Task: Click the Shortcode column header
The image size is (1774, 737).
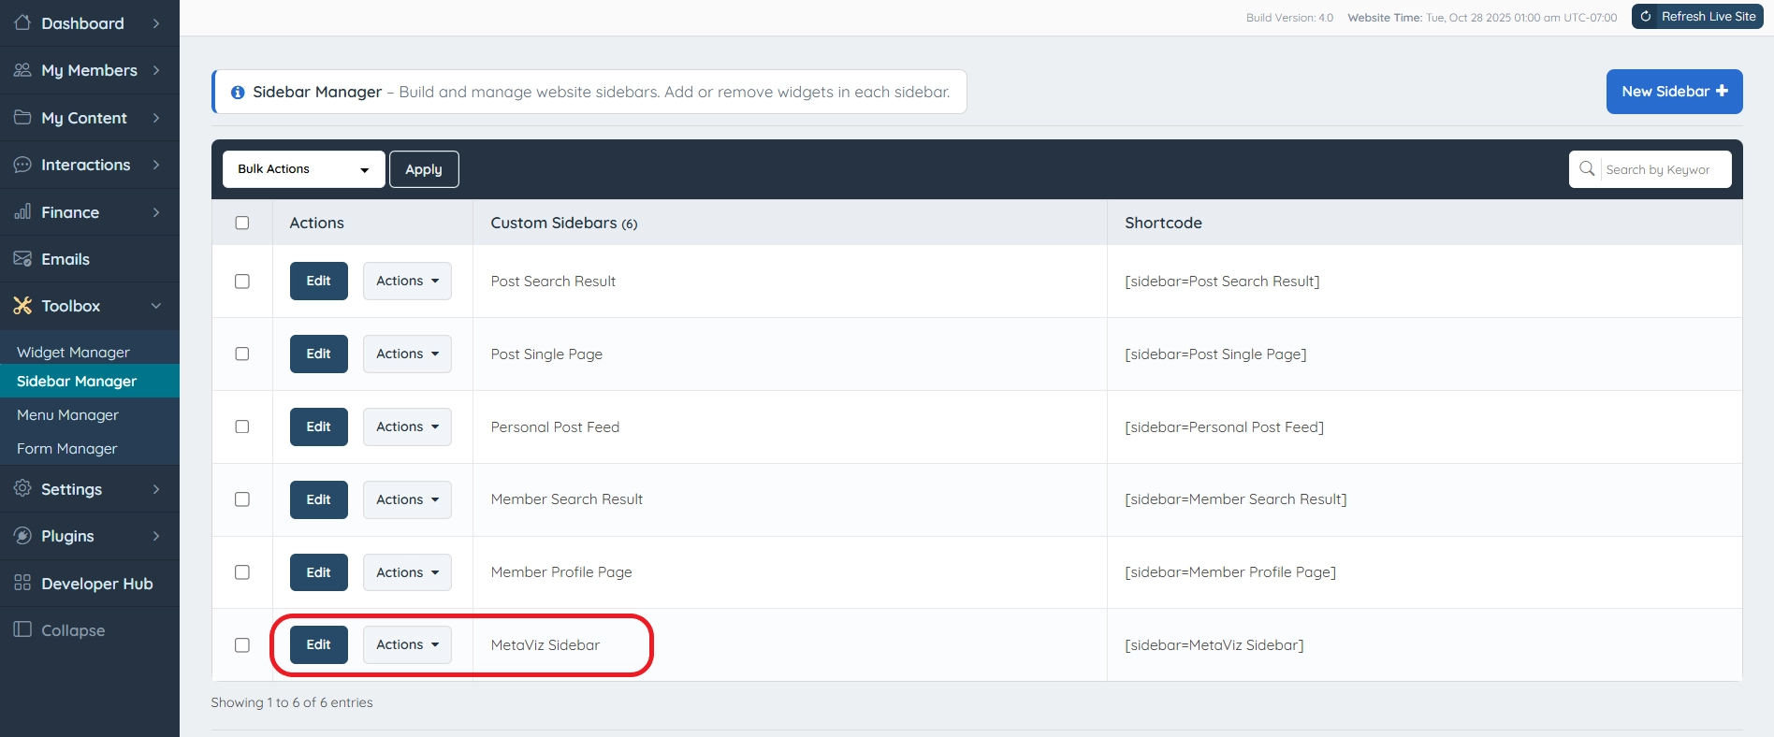Action: tap(1163, 223)
